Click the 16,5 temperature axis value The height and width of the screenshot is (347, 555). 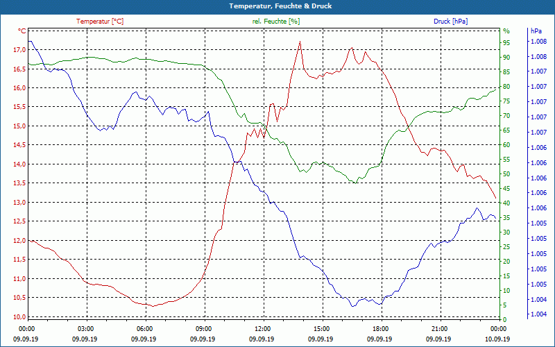click(x=19, y=69)
